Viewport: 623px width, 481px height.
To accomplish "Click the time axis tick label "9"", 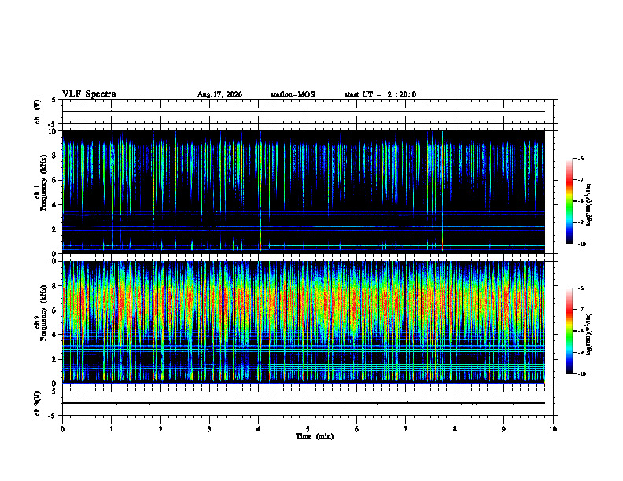I will (x=503, y=429).
